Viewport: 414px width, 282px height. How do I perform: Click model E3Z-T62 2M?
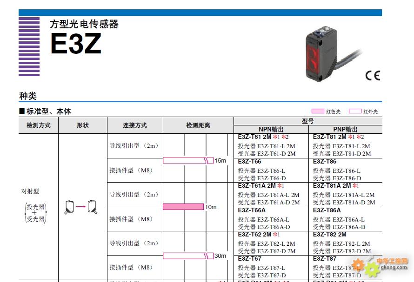(254, 235)
